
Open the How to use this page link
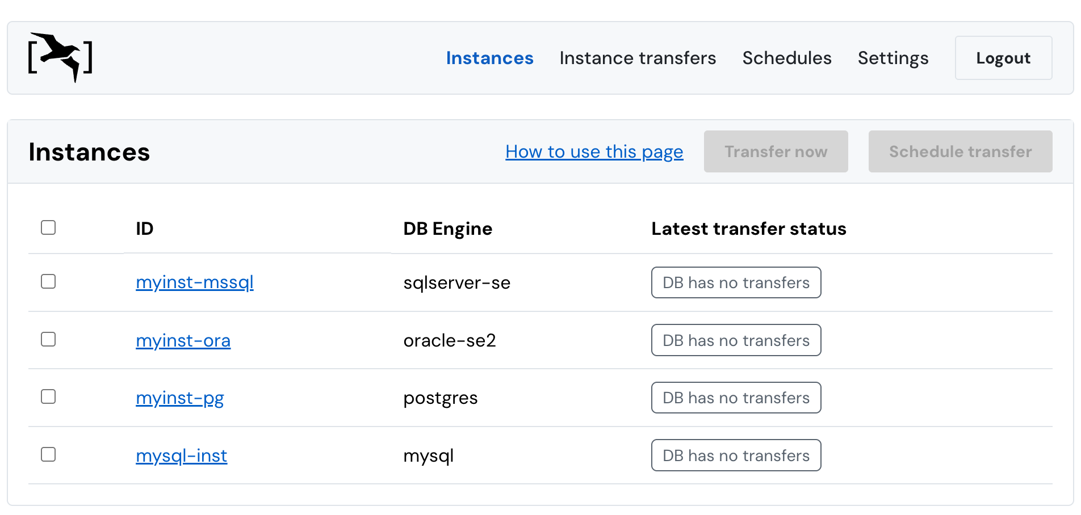click(594, 152)
